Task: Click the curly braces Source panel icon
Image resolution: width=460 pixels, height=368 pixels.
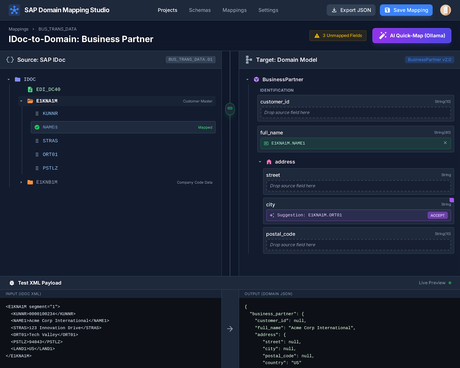Action: tap(10, 60)
